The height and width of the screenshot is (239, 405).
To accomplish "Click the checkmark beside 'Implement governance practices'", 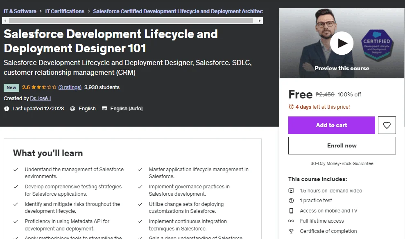I will pyautogui.click(x=140, y=187).
